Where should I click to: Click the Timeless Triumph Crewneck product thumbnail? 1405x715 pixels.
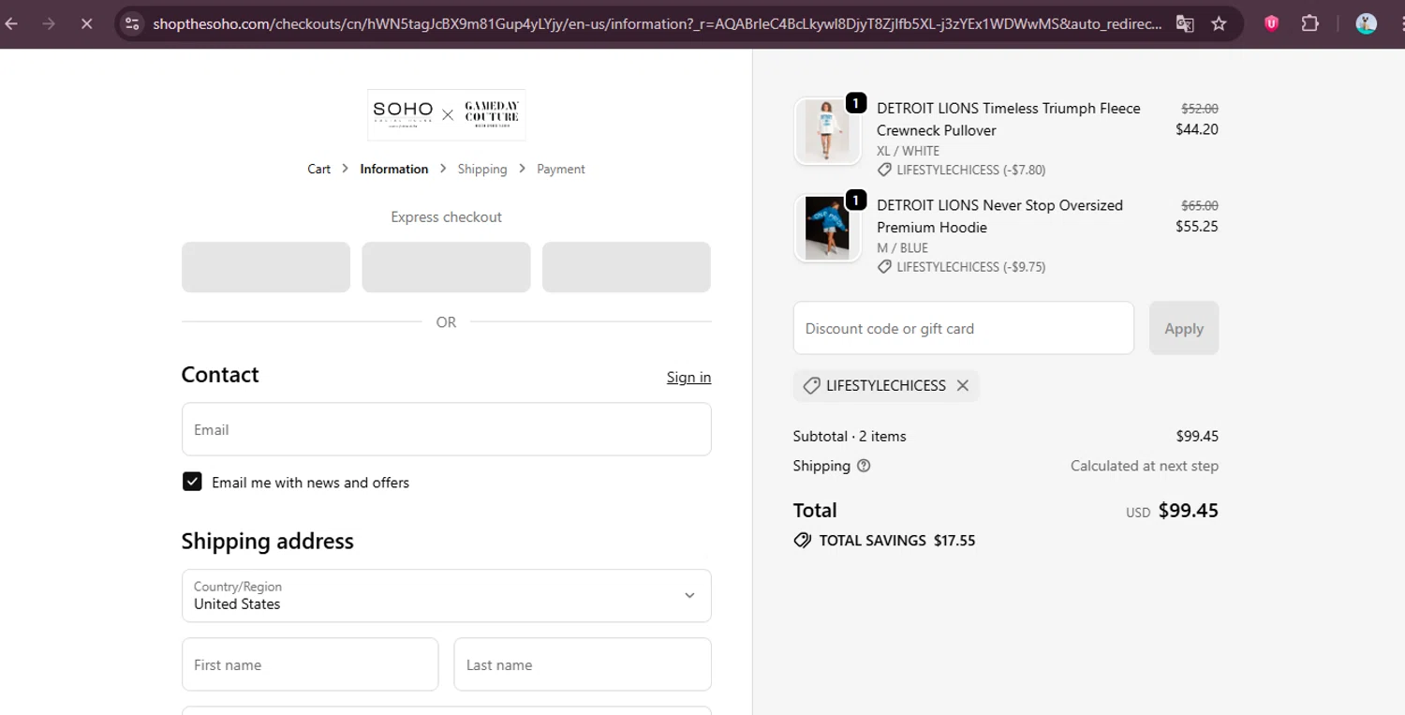(827, 131)
